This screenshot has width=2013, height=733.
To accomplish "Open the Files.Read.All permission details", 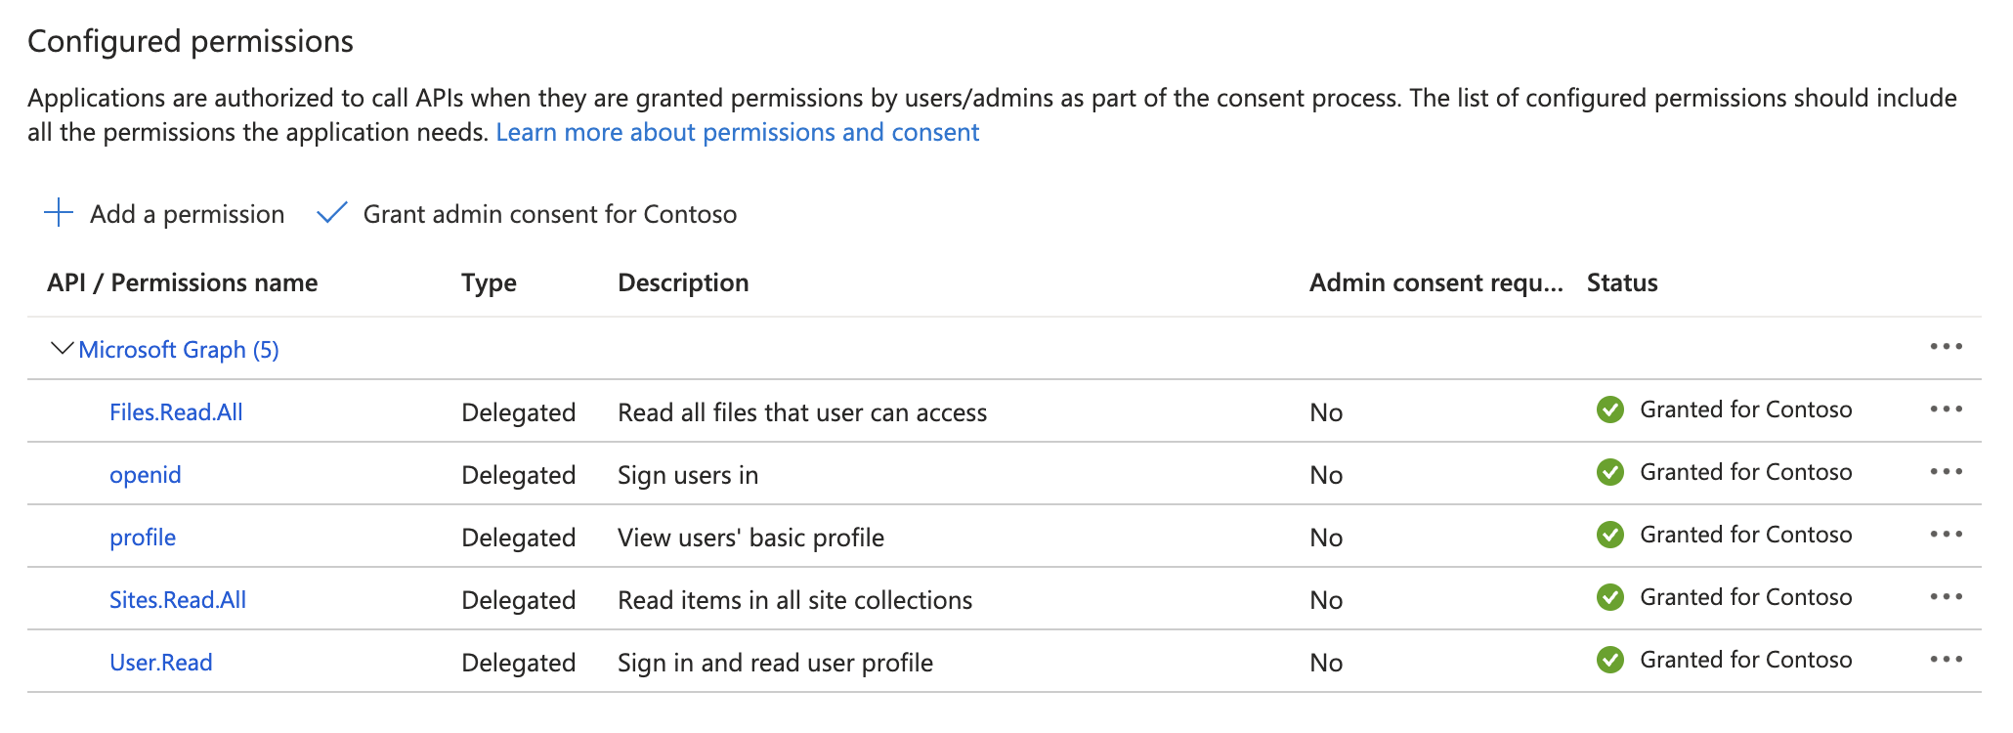I will coord(176,412).
